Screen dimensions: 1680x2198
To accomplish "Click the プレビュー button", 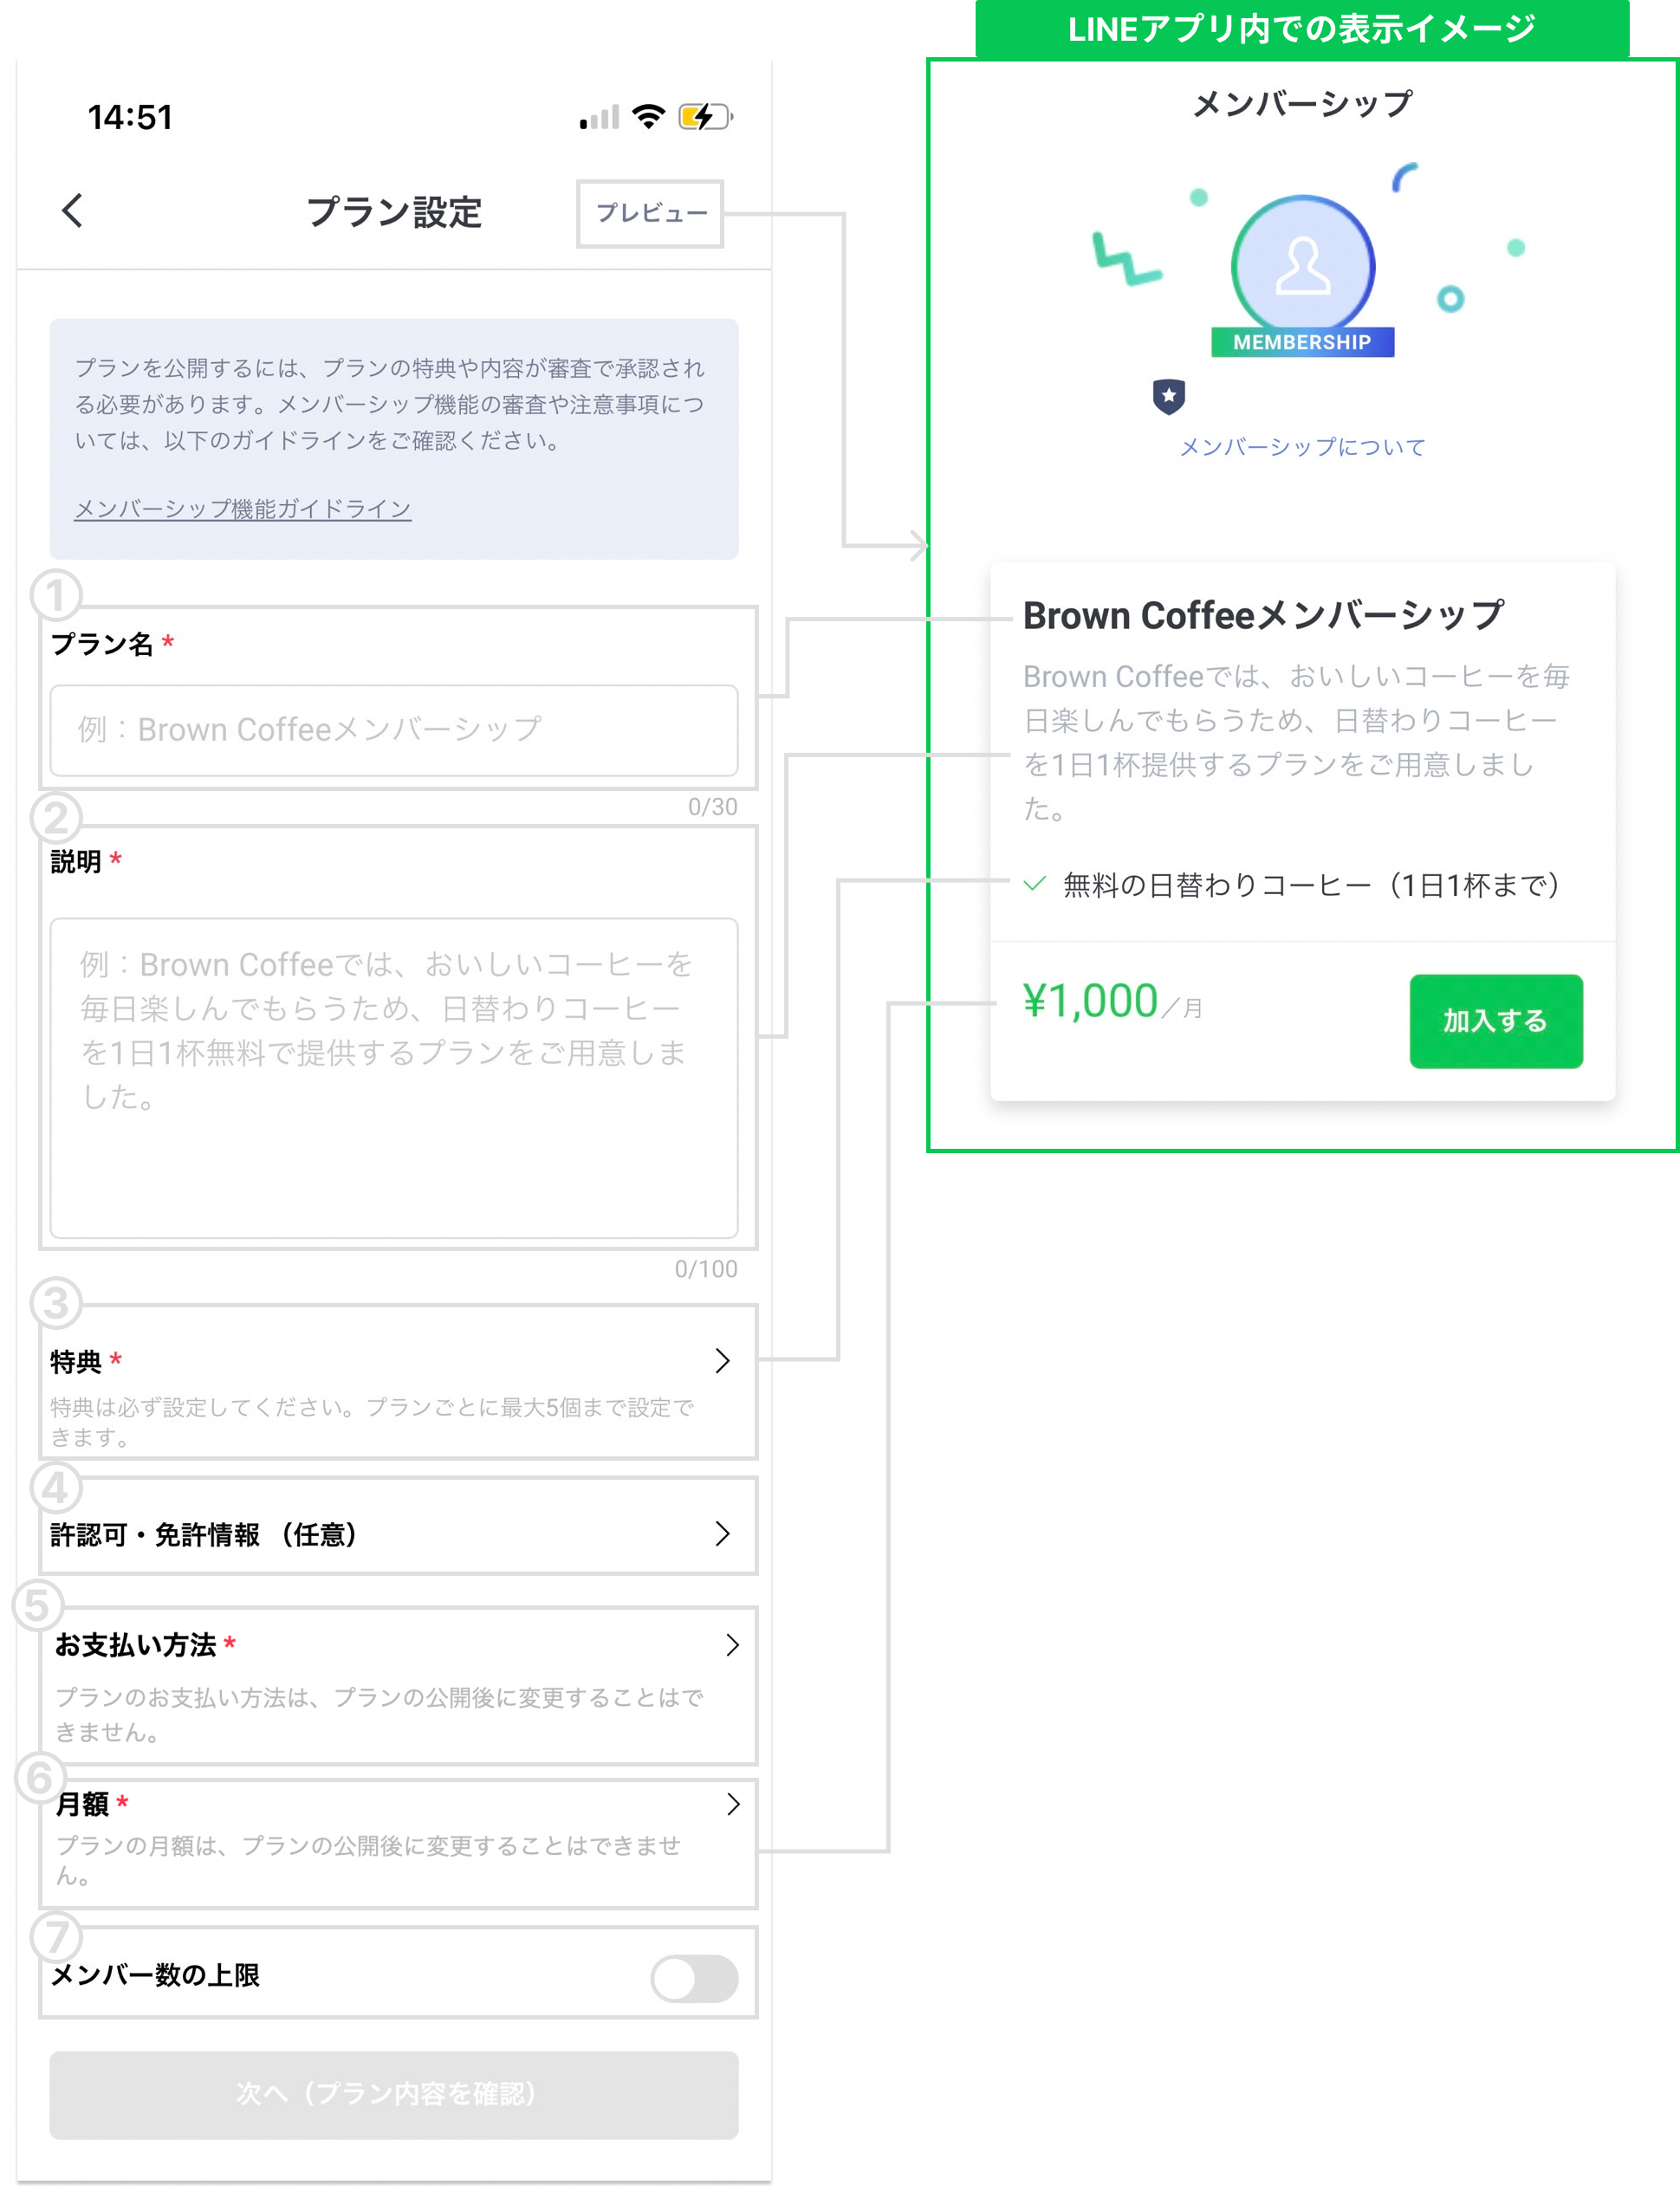I will (650, 213).
